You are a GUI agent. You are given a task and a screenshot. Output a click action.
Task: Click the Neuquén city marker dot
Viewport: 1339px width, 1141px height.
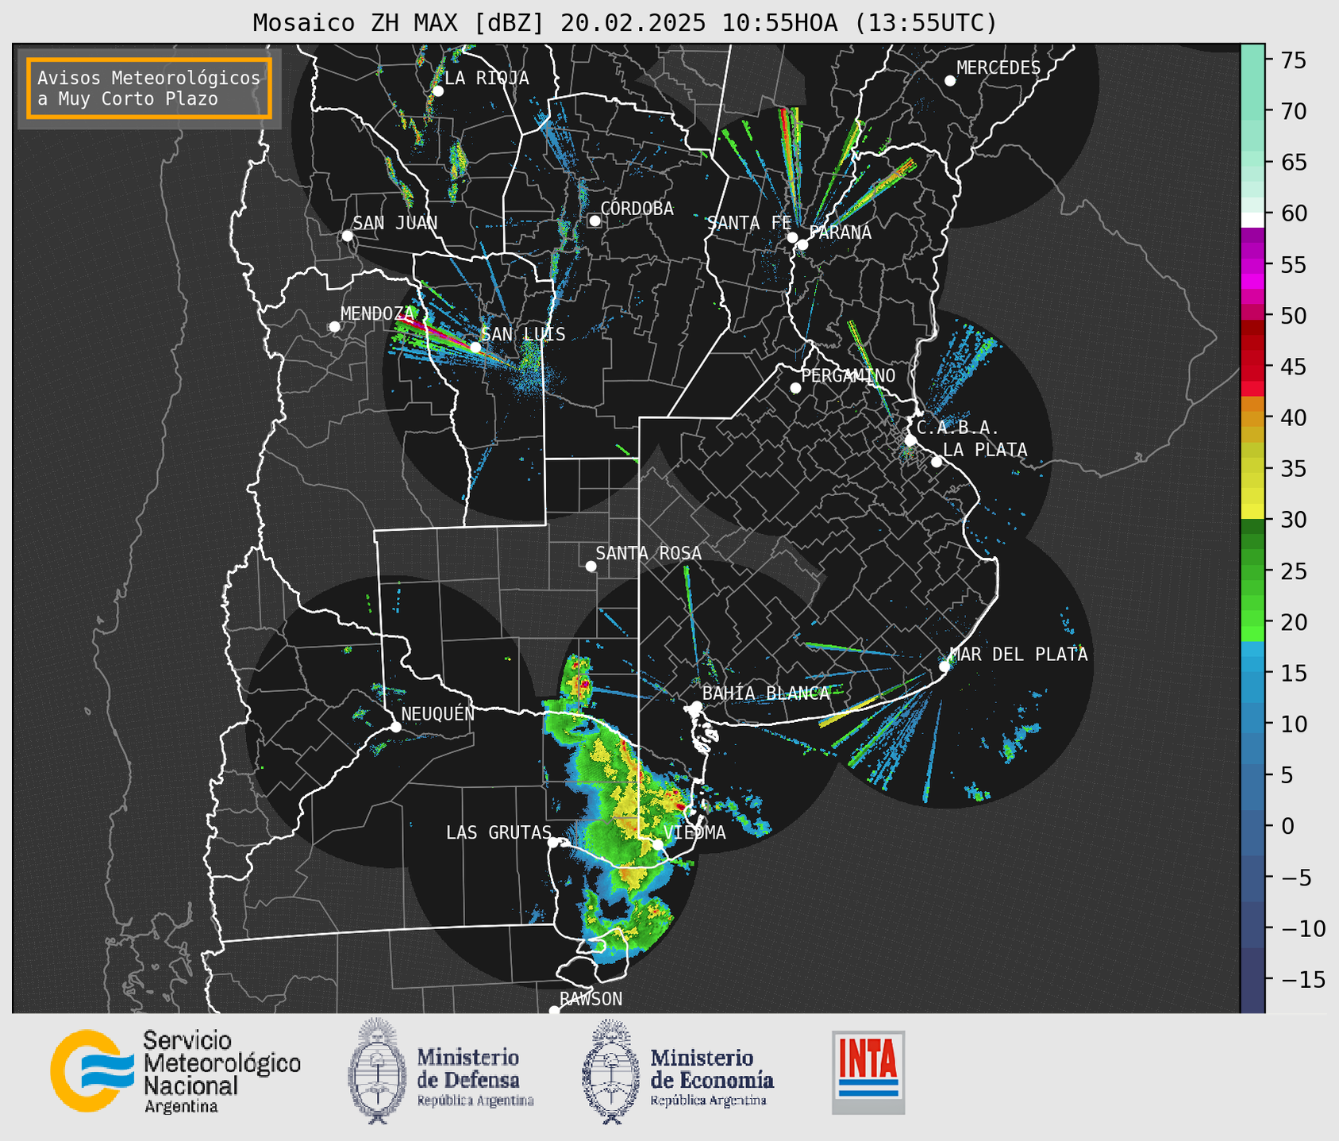pos(395,727)
